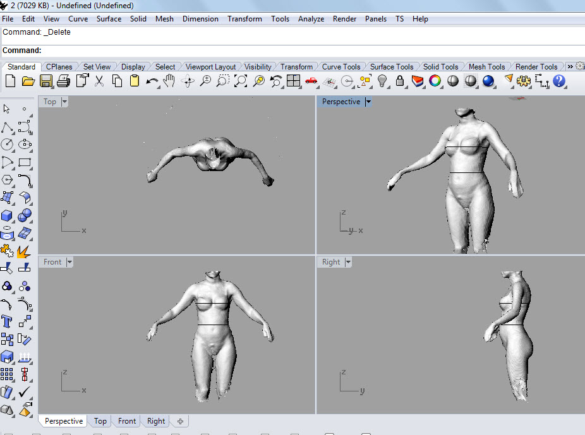The height and width of the screenshot is (435, 585).
Task: Expand the Right viewport dropdown arrow
Action: point(348,262)
